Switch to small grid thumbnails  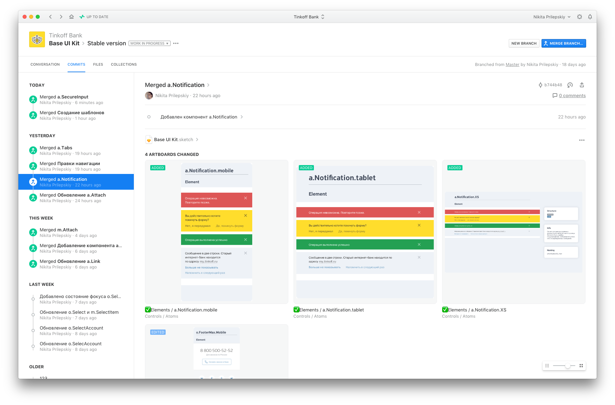pyautogui.click(x=547, y=366)
